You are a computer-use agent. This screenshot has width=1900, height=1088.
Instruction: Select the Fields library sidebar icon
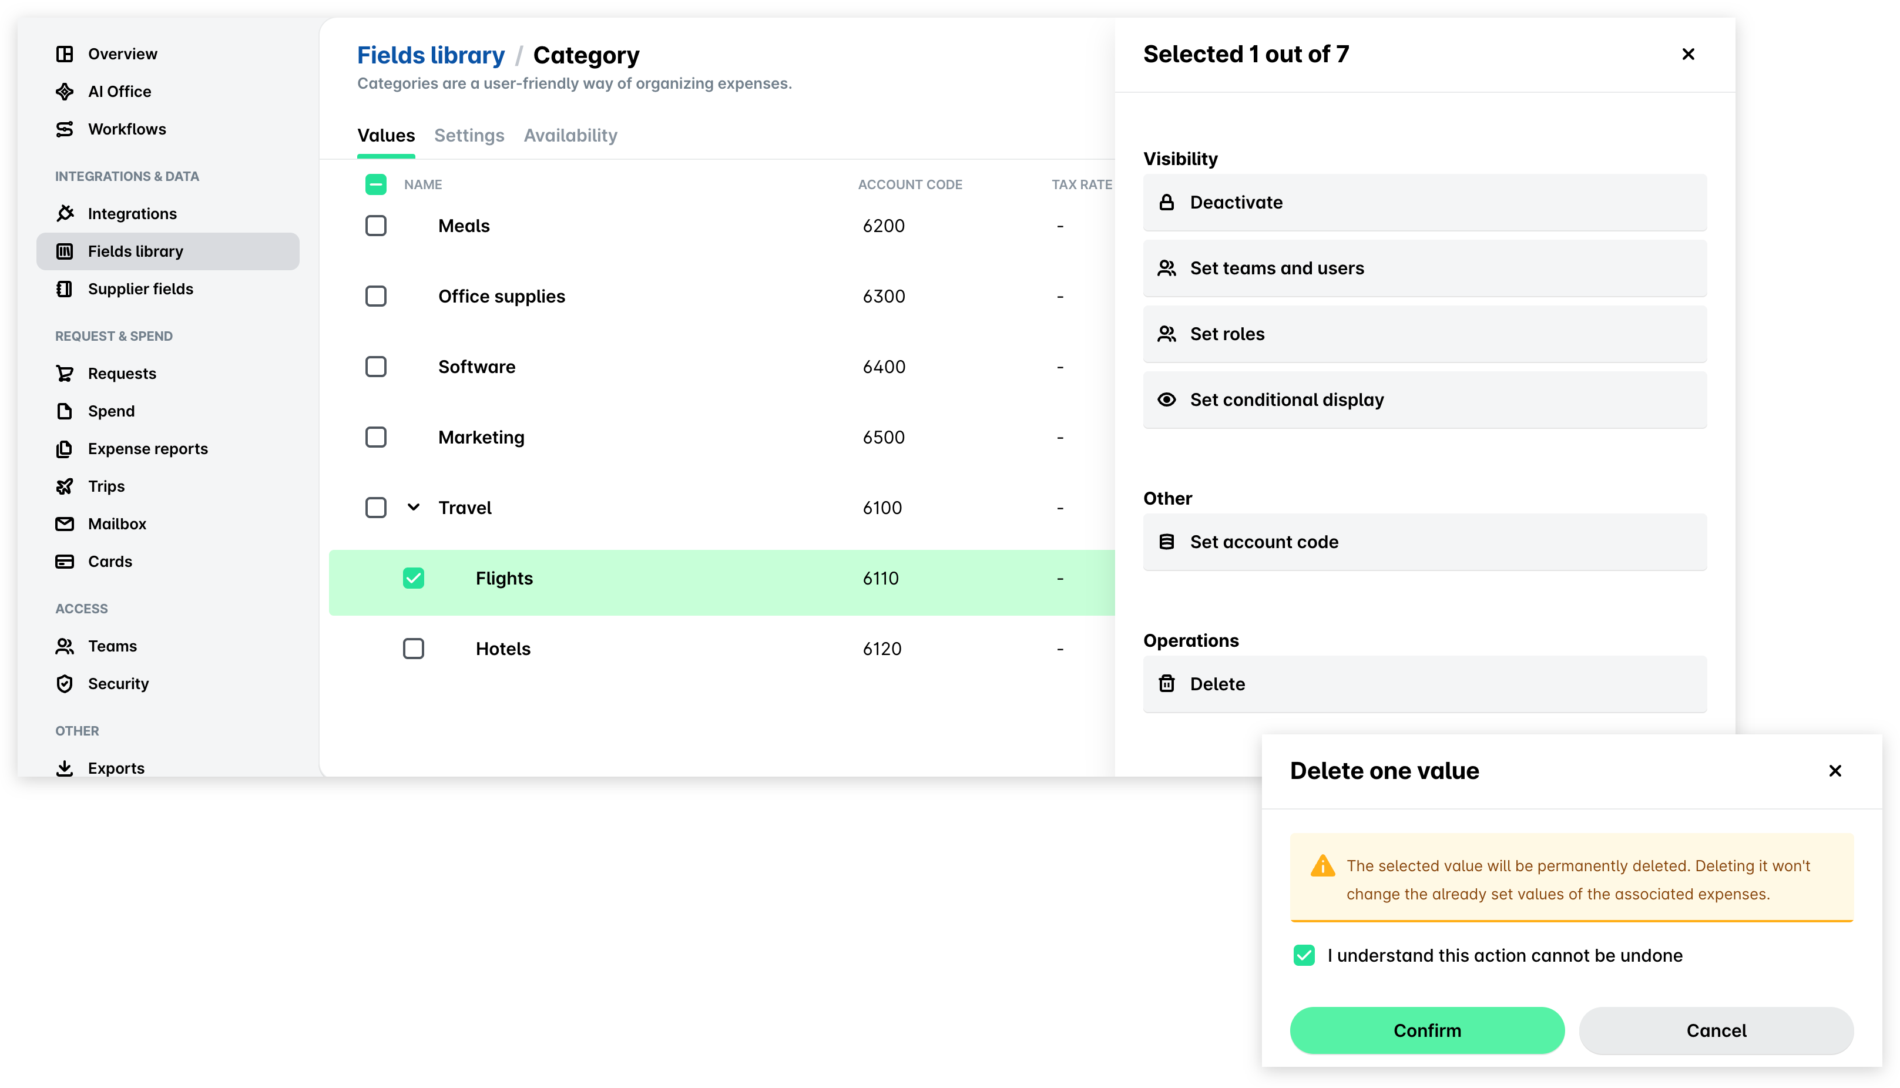(x=65, y=251)
